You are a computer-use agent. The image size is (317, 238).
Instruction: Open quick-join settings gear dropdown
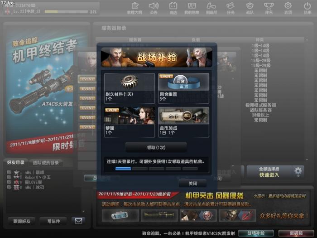coord(298,172)
